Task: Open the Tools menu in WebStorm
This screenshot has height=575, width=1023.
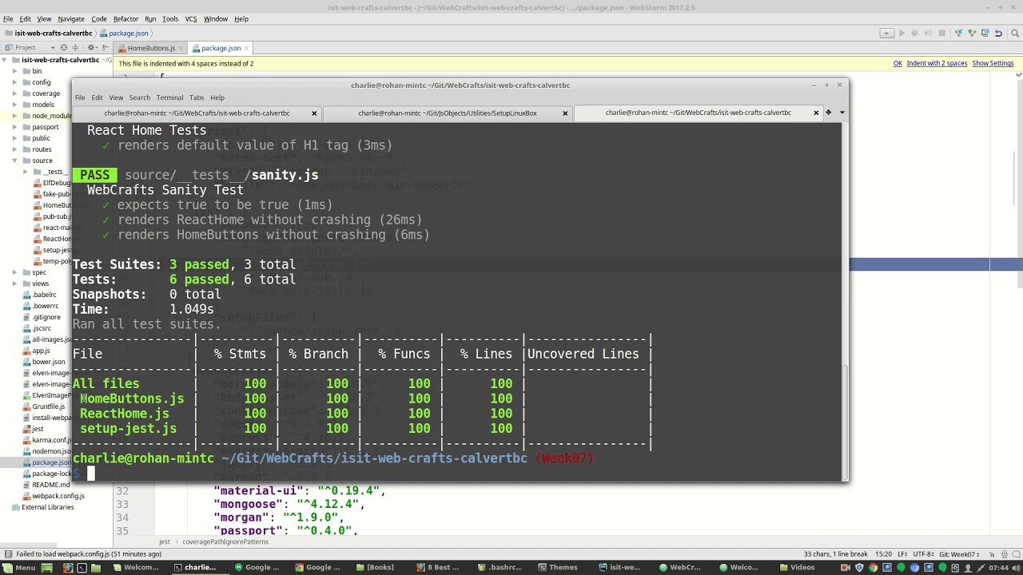Action: click(170, 18)
